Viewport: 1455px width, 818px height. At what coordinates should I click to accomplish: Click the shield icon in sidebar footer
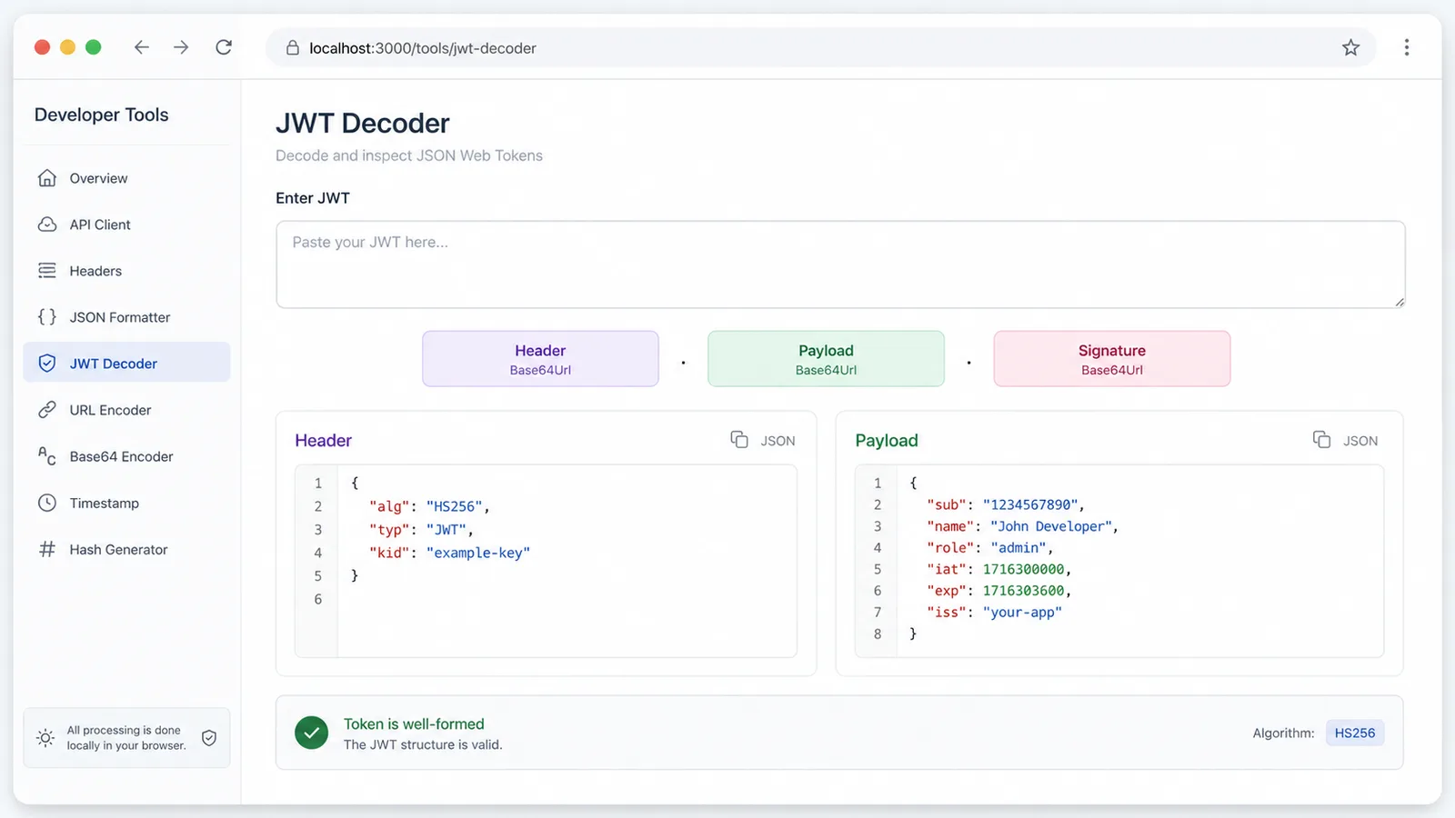(x=209, y=738)
